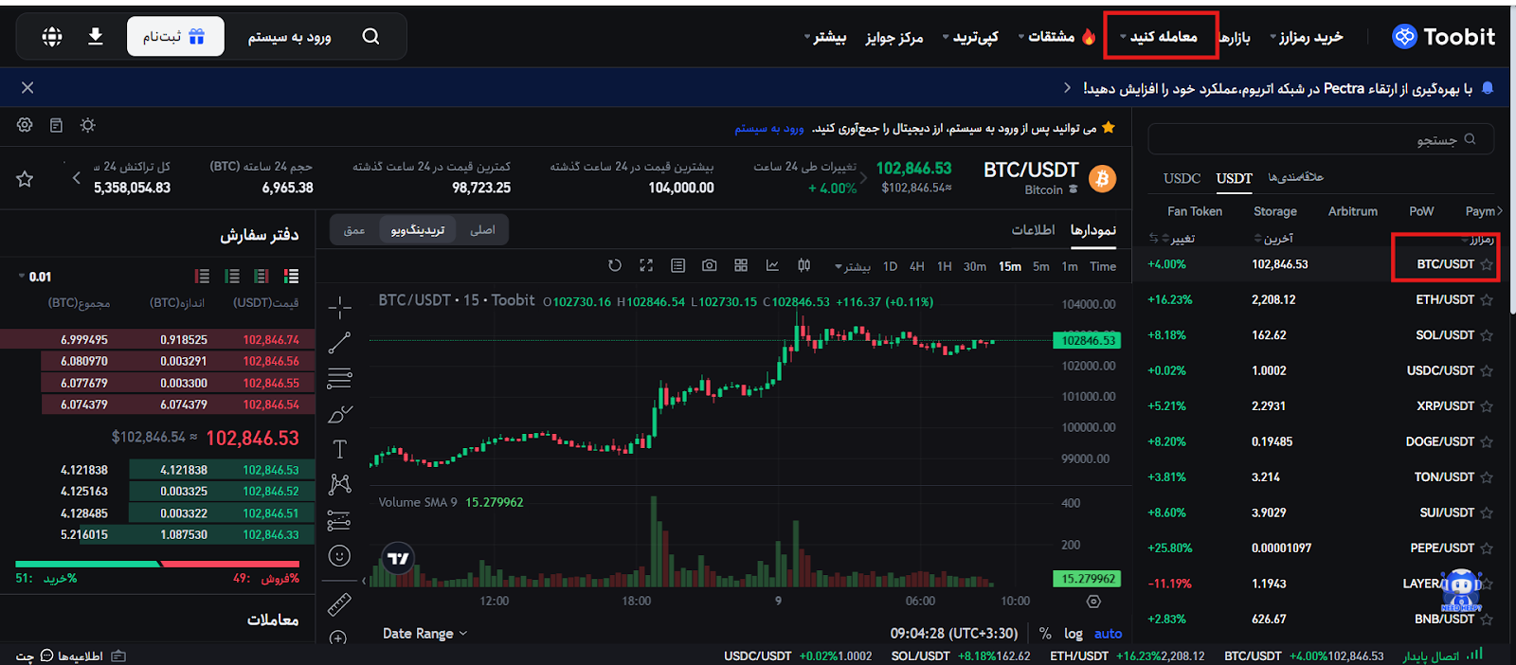Open indicators line-chart icon
This screenshot has height=665, width=1516.
point(772,265)
